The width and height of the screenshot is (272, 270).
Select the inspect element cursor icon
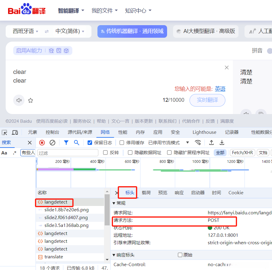tap(5, 132)
